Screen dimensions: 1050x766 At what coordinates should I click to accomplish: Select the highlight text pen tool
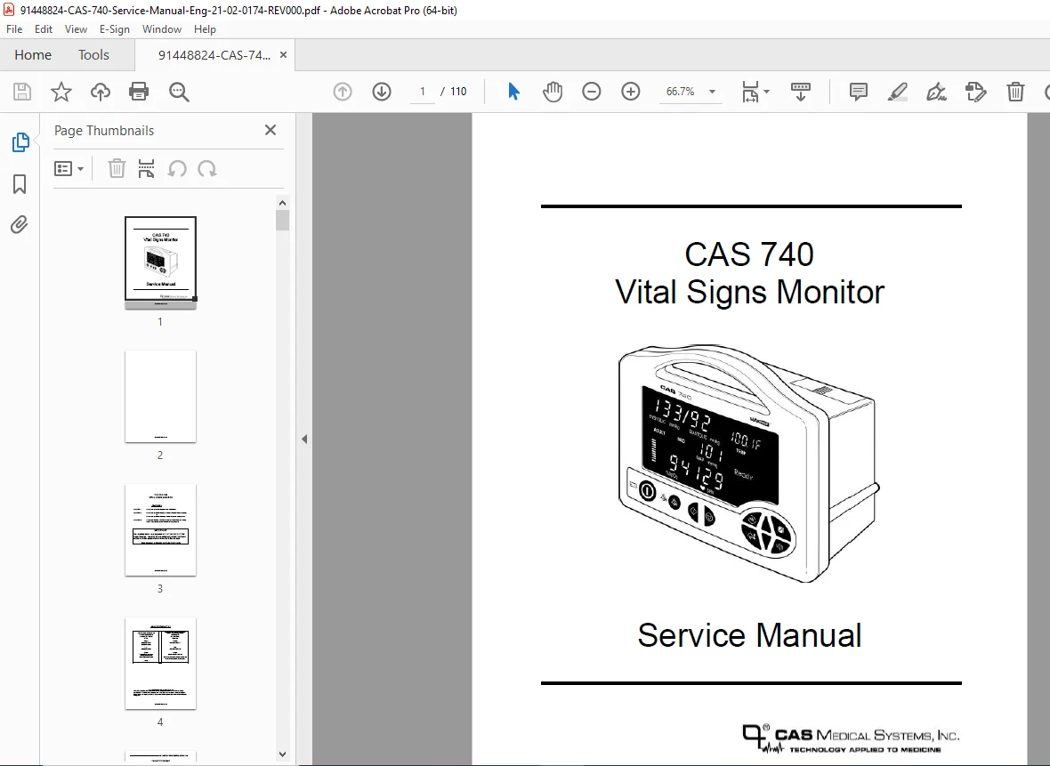[897, 92]
